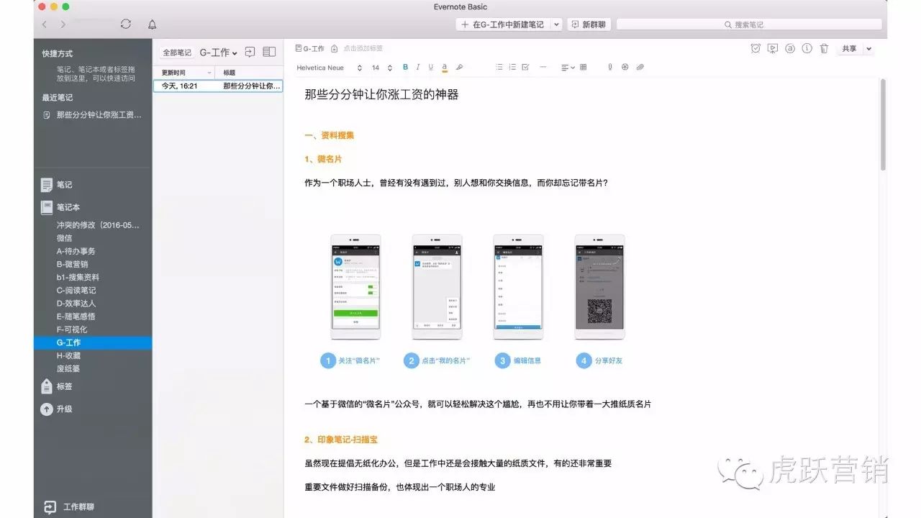Open the 笔记本 section in sidebar
Image resolution: width=921 pixels, height=518 pixels.
(x=60, y=207)
